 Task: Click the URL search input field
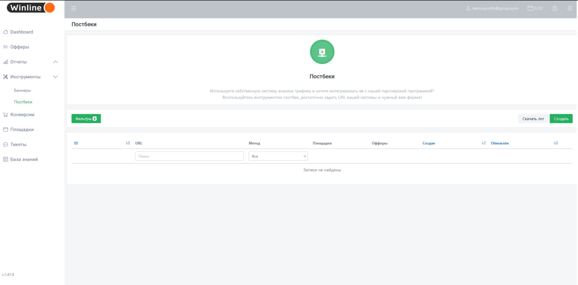(x=189, y=156)
